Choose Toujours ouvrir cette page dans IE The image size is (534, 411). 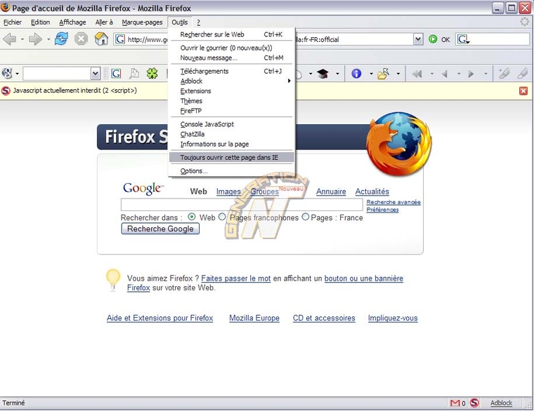point(232,157)
